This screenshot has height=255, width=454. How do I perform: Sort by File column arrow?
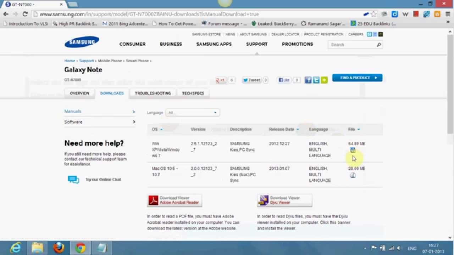358,130
